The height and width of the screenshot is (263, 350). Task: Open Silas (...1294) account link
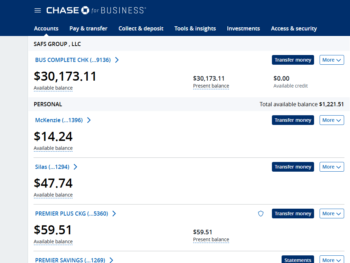(52, 167)
